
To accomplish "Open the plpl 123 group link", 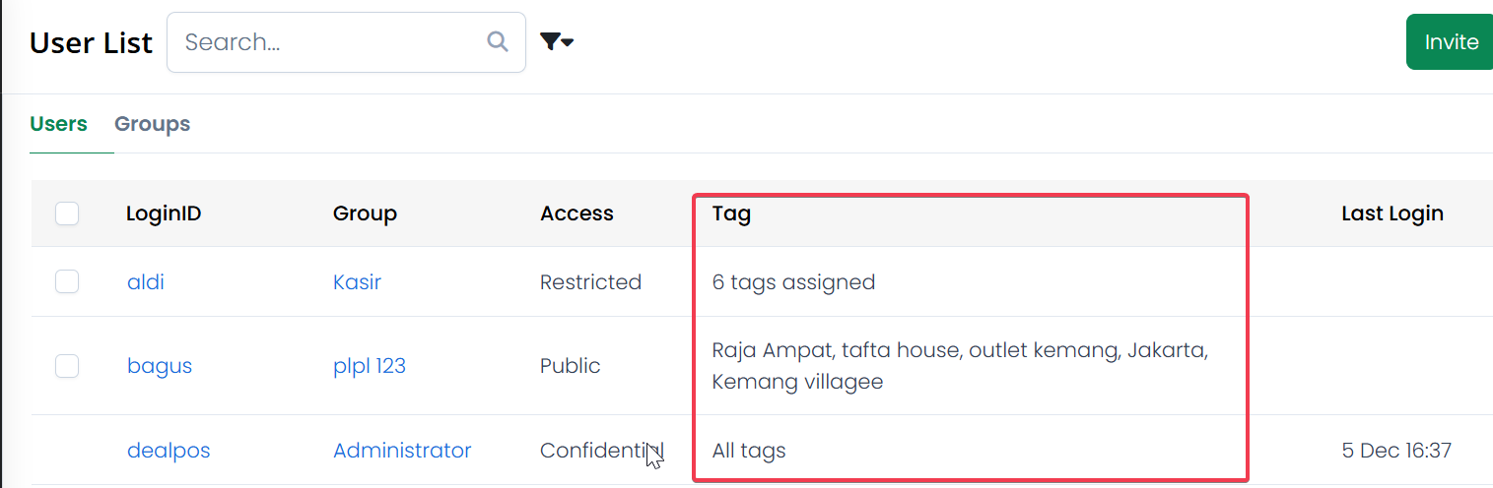I will (370, 366).
